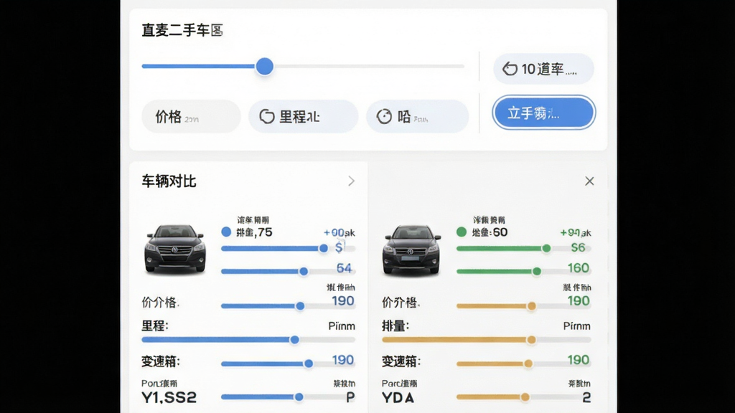Click the blue 立手 primary button

coord(543,113)
